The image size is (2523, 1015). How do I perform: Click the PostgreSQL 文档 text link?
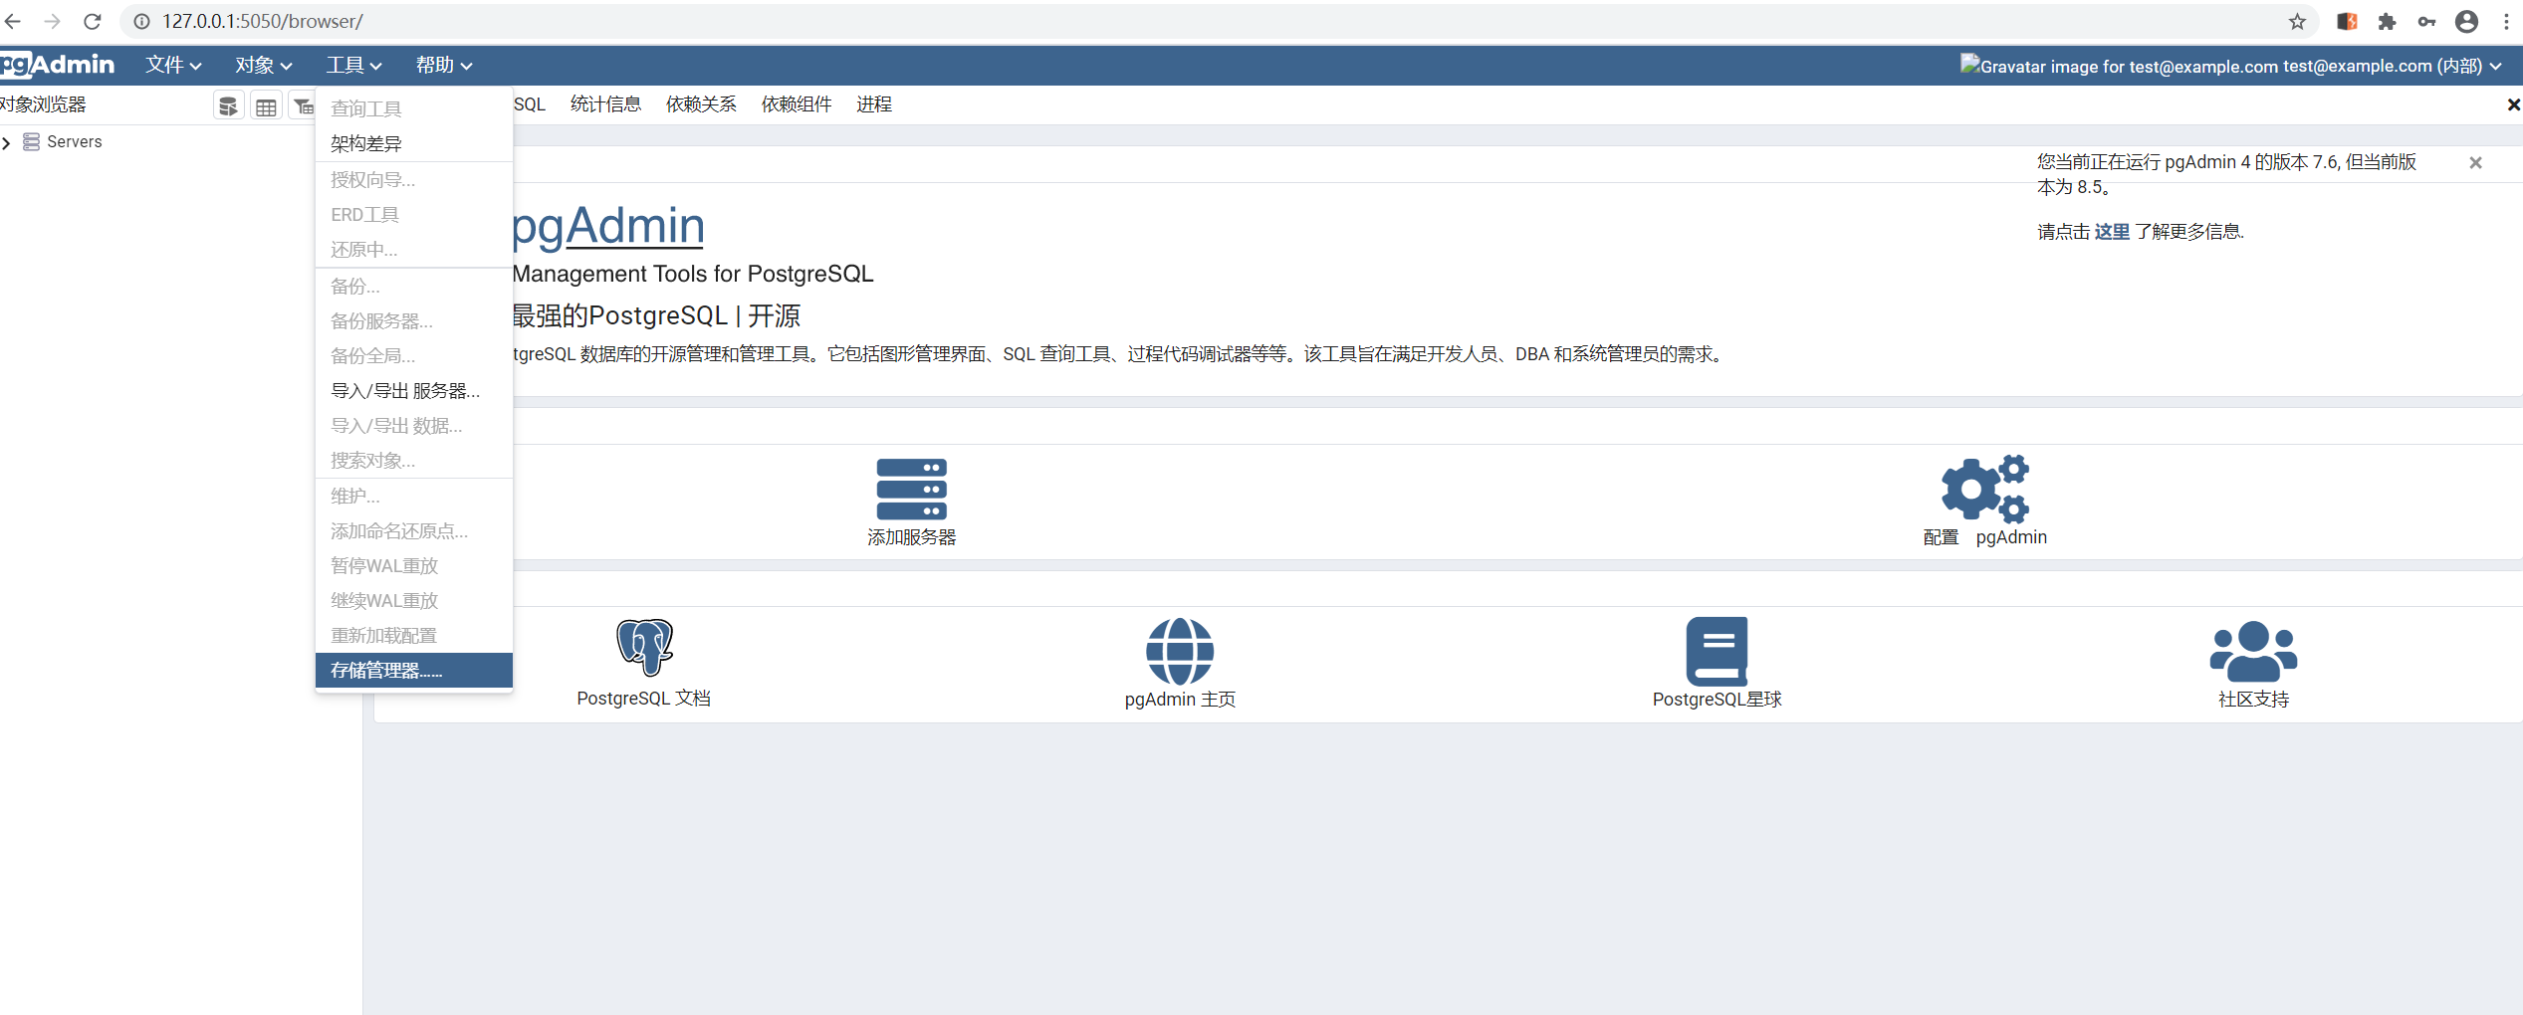pyautogui.click(x=644, y=699)
